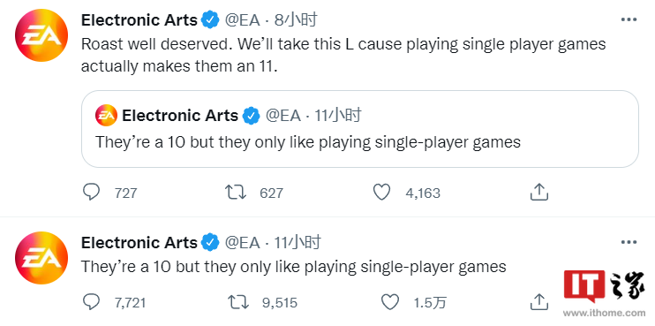This screenshot has width=655, height=326.
Task: Open EA profile picture on top tweet
Action: pos(41,35)
